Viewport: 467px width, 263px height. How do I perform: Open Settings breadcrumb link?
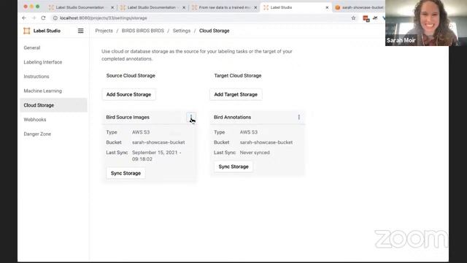(x=182, y=31)
